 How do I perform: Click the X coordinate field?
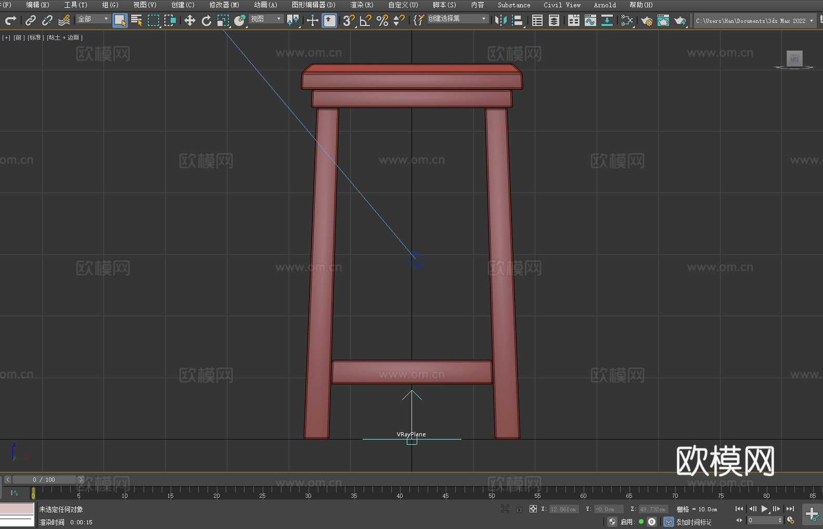tap(564, 509)
